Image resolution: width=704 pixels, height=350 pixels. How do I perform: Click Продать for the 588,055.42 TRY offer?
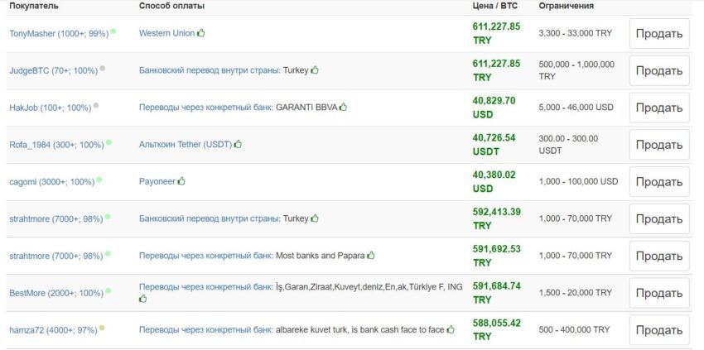pyautogui.click(x=659, y=330)
